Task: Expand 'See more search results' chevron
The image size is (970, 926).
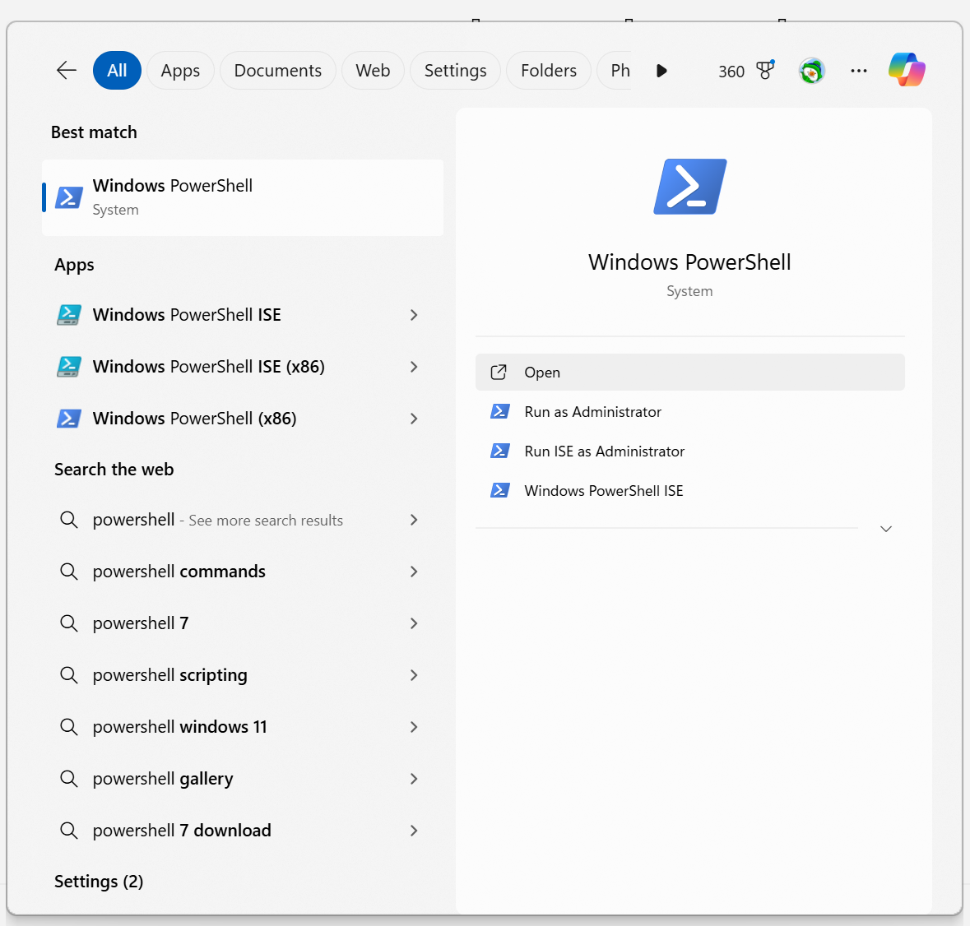Action: (x=414, y=520)
